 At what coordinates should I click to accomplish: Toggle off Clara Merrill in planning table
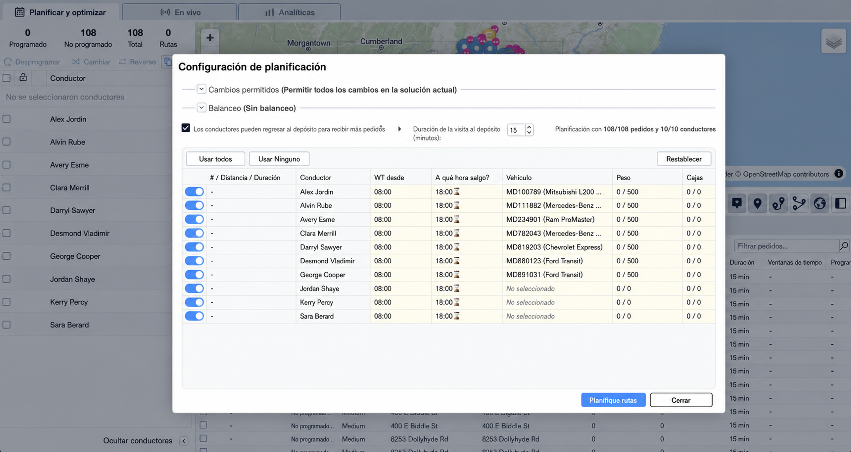coord(194,233)
